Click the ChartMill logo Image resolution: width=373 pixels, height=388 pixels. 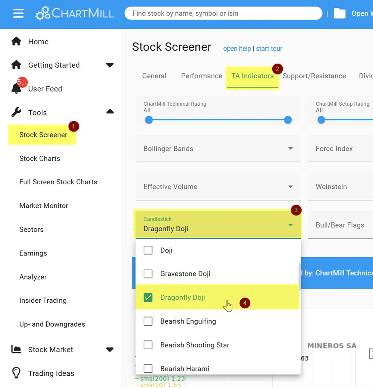[75, 13]
